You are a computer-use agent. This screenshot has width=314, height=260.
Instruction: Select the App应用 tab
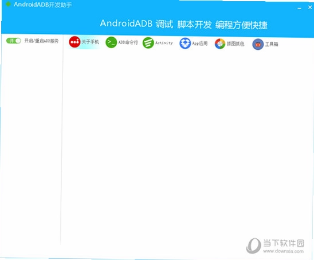[x=194, y=44]
